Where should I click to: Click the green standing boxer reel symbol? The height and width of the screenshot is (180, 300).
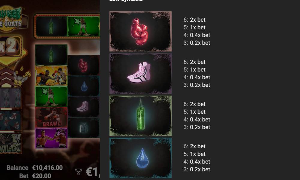pos(51,96)
